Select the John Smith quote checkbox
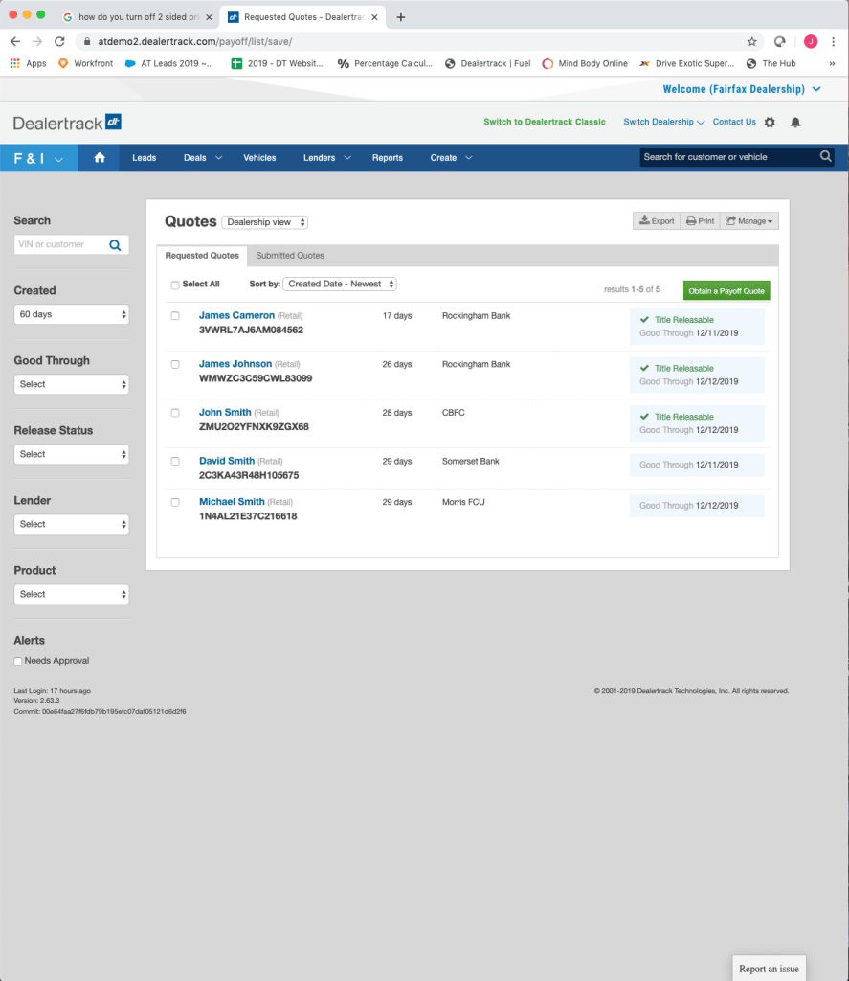Image resolution: width=849 pixels, height=981 pixels. [x=175, y=413]
